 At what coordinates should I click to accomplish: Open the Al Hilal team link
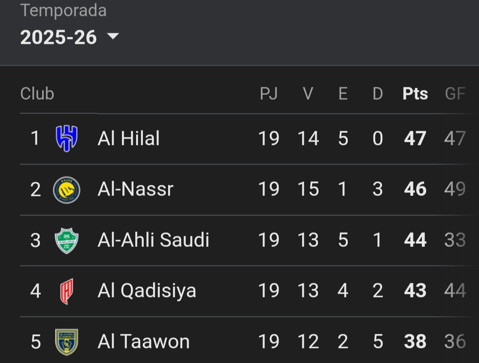(129, 139)
